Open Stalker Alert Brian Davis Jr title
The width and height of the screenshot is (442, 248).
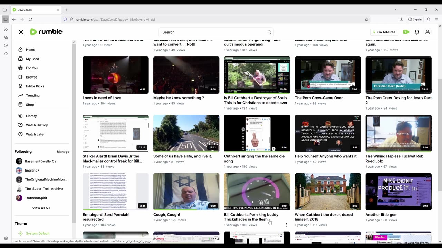[112, 158]
